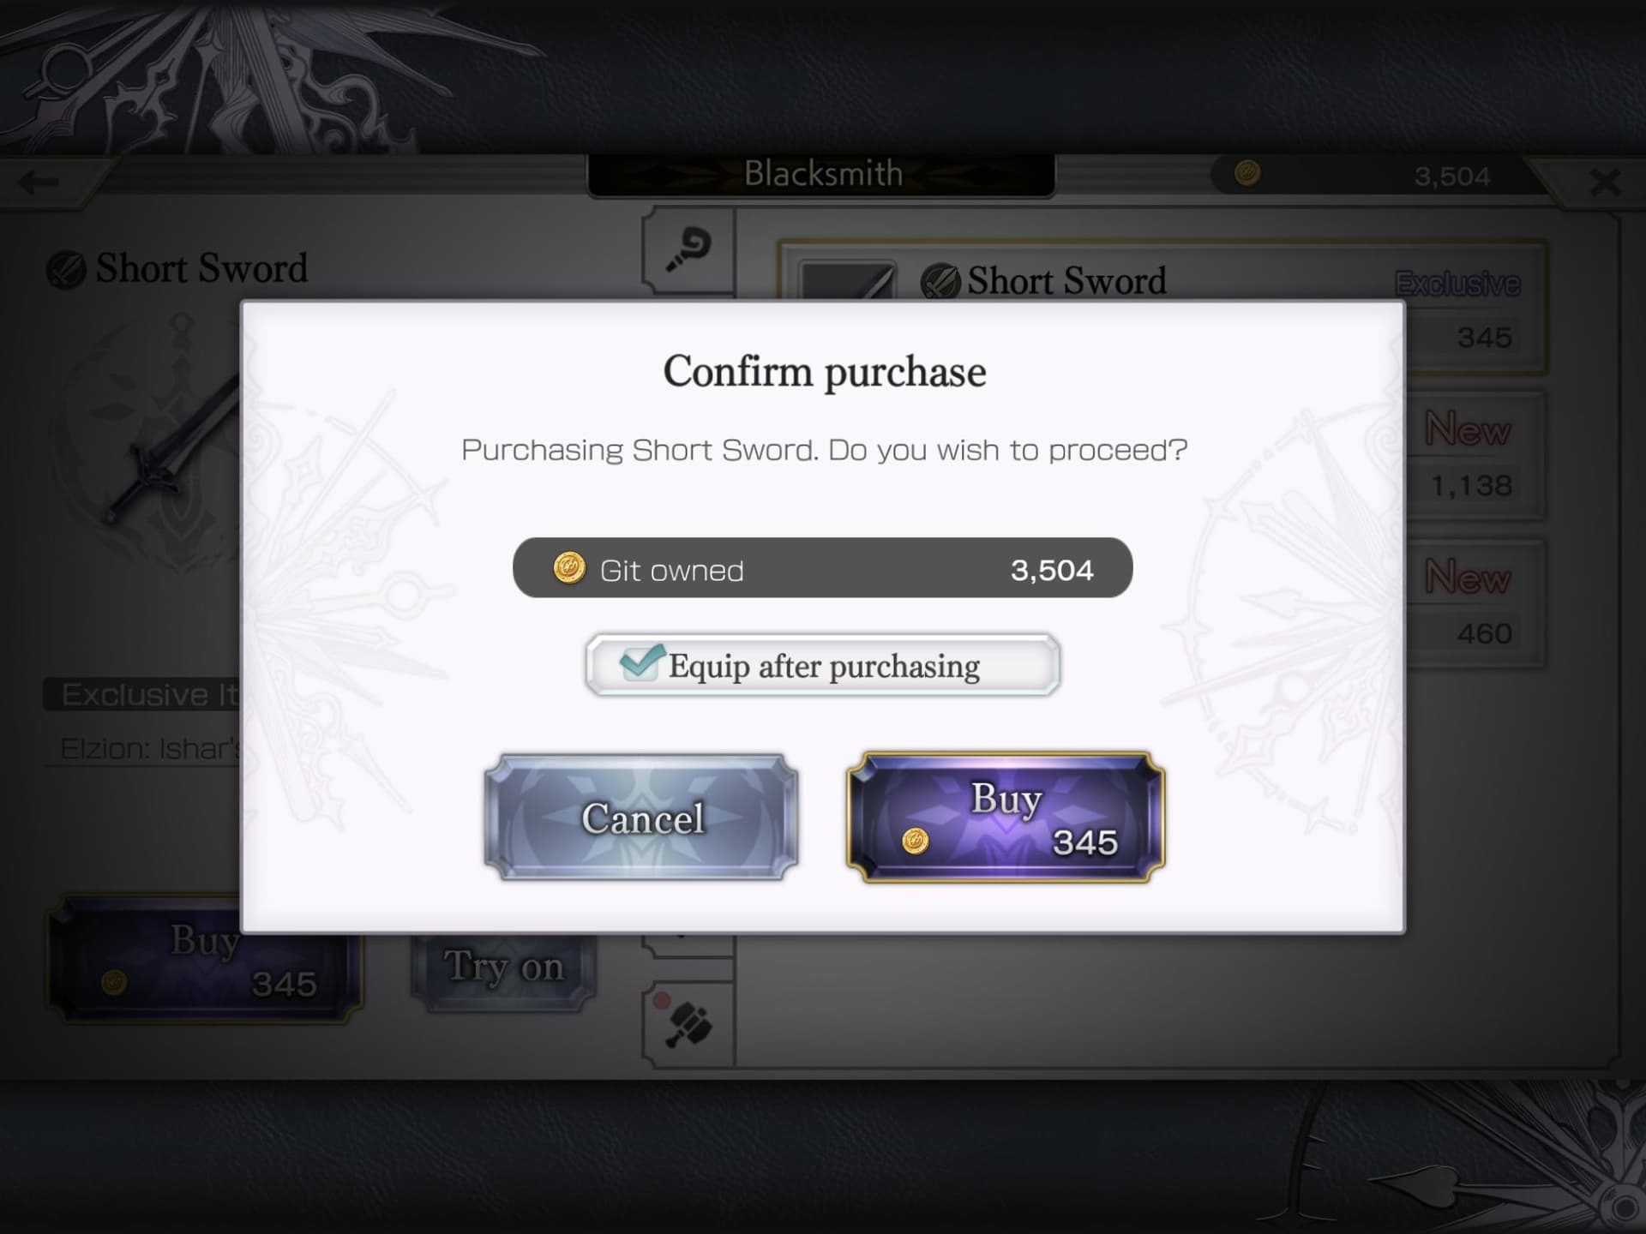1646x1234 pixels.
Task: Click the Git coin icon in header
Action: [x=1247, y=174]
